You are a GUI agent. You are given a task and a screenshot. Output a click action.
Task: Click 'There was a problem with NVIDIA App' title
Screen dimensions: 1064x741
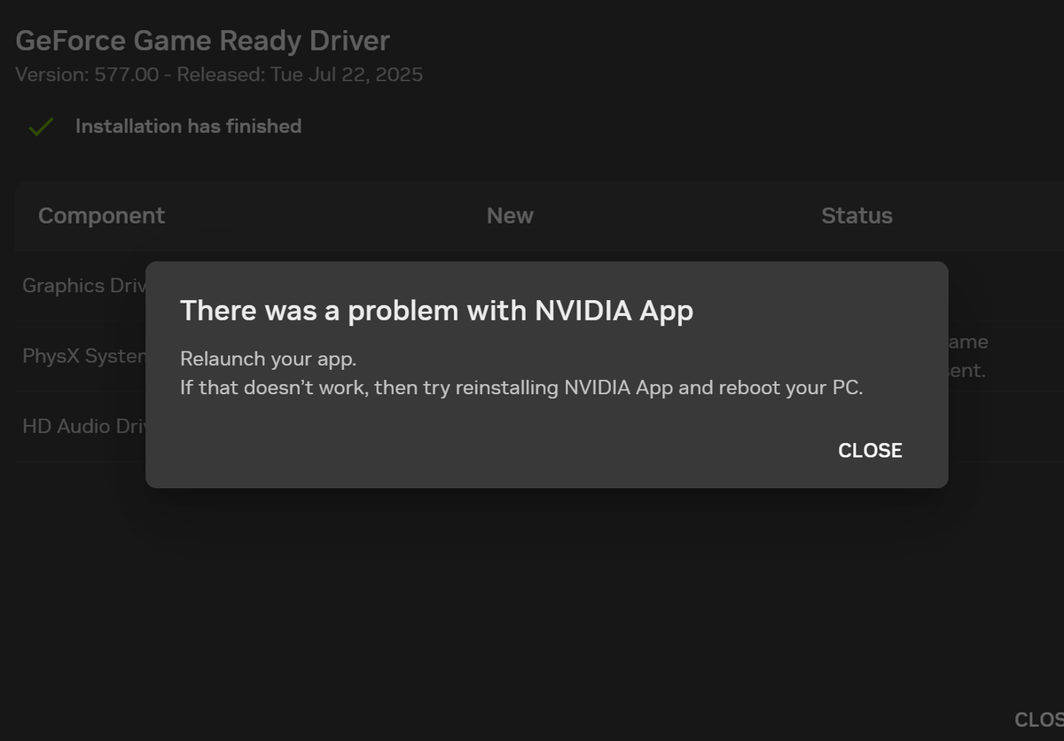[x=436, y=311]
